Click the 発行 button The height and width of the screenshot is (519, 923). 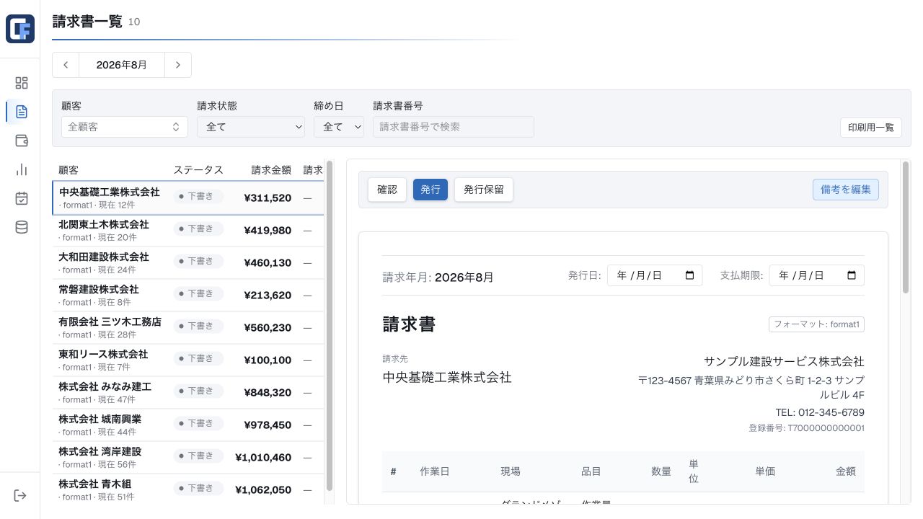click(x=430, y=190)
